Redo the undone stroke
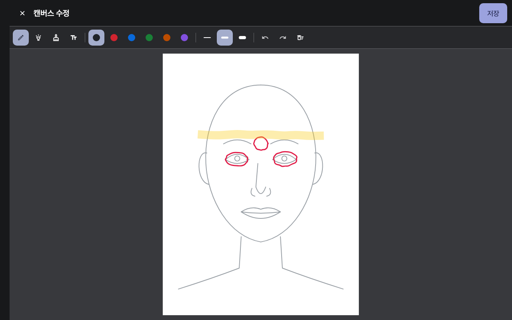 click(283, 38)
